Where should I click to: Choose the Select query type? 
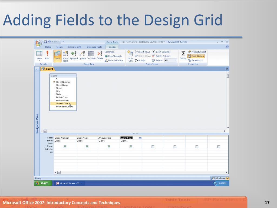[57, 56]
